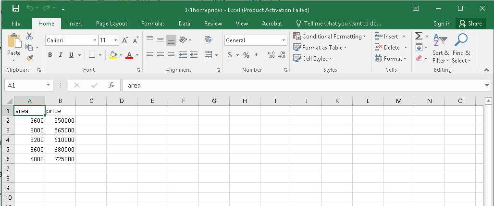Open the Fill down icon
494x206 pixels.
[x=419, y=47]
